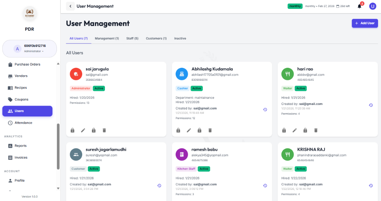The image size is (381, 201).
Task: Click hari rao's green waiter avatar
Action: [x=288, y=74]
